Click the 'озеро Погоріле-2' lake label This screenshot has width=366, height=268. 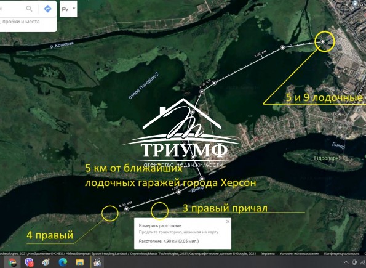click(x=144, y=86)
